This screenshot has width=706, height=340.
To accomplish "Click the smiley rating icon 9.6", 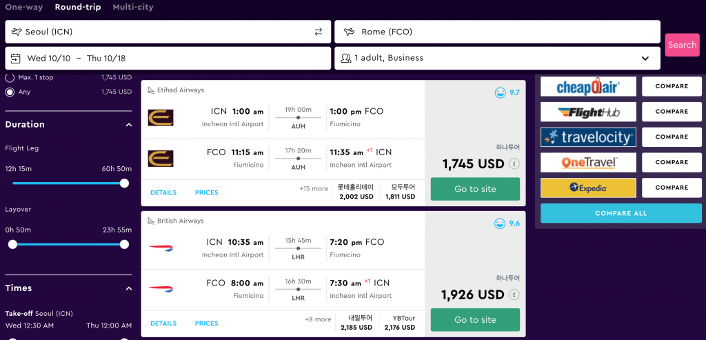I will (500, 223).
